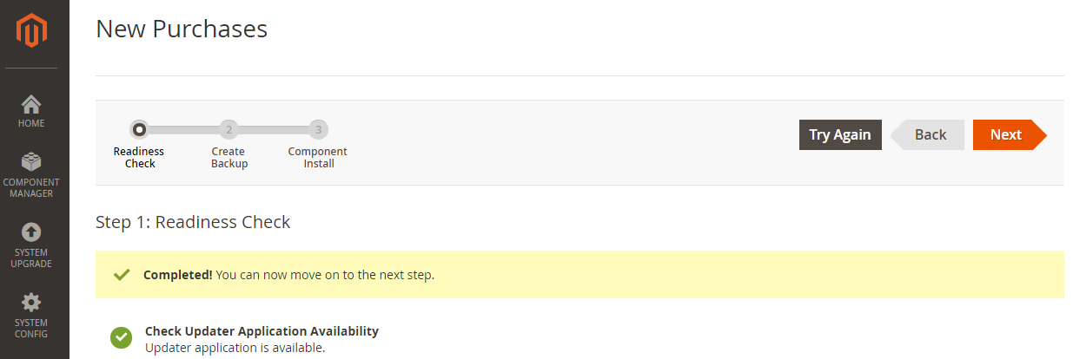Click the checkmark in the Completed banner
This screenshot has height=359, width=1073.
pos(122,275)
